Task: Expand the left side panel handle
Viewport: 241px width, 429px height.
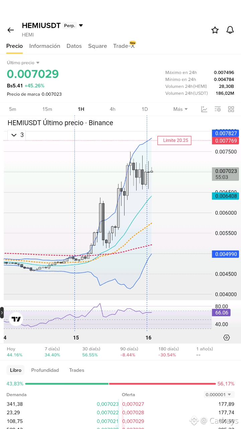Action: [x=2, y=313]
